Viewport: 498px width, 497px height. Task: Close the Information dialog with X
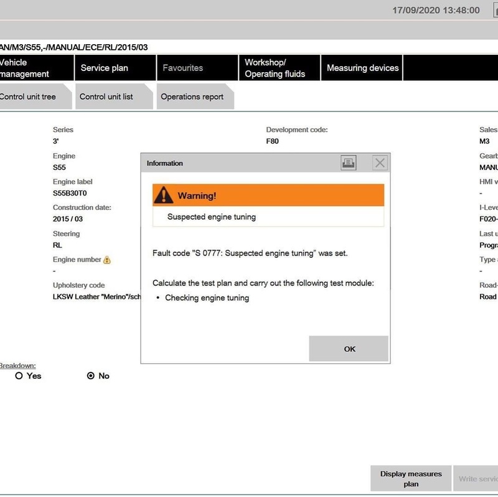[x=380, y=163]
